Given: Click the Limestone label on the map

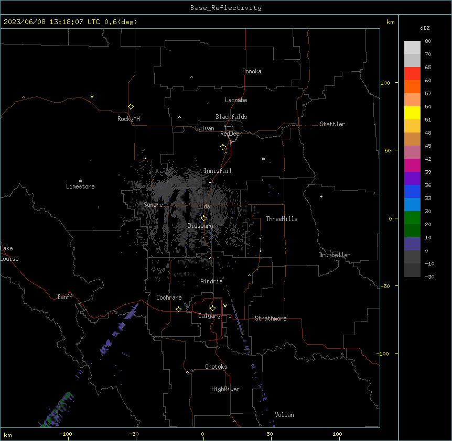Looking at the screenshot, I should [x=80, y=186].
